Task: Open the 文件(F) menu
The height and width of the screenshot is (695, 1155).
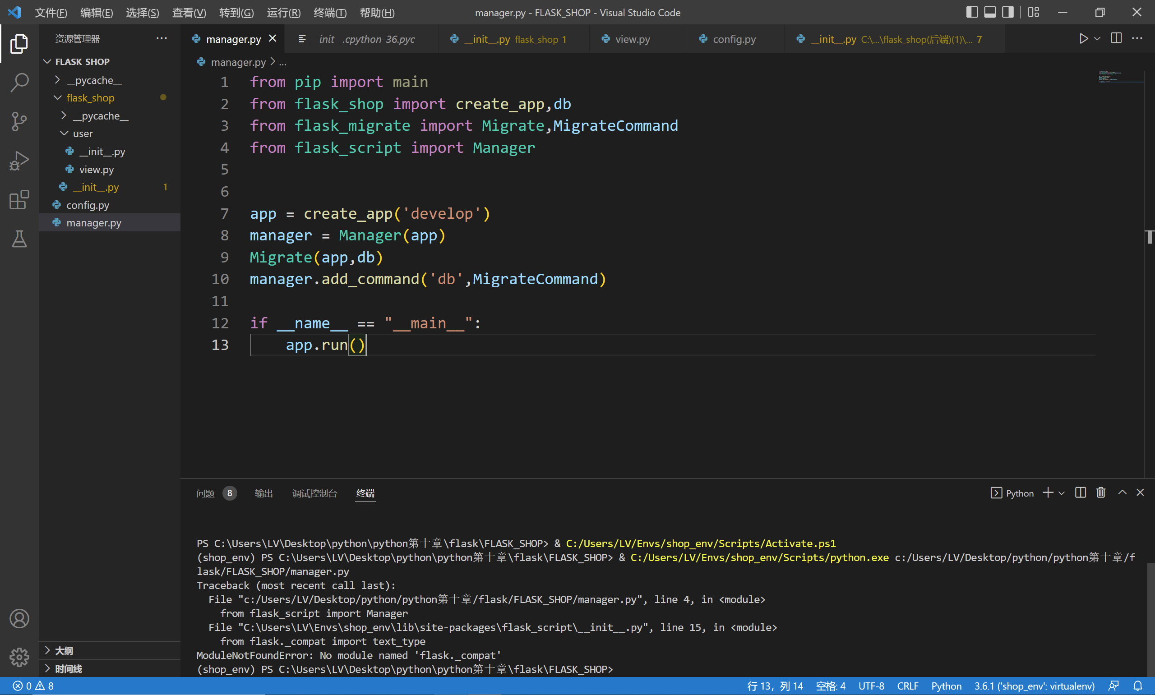Action: tap(51, 13)
